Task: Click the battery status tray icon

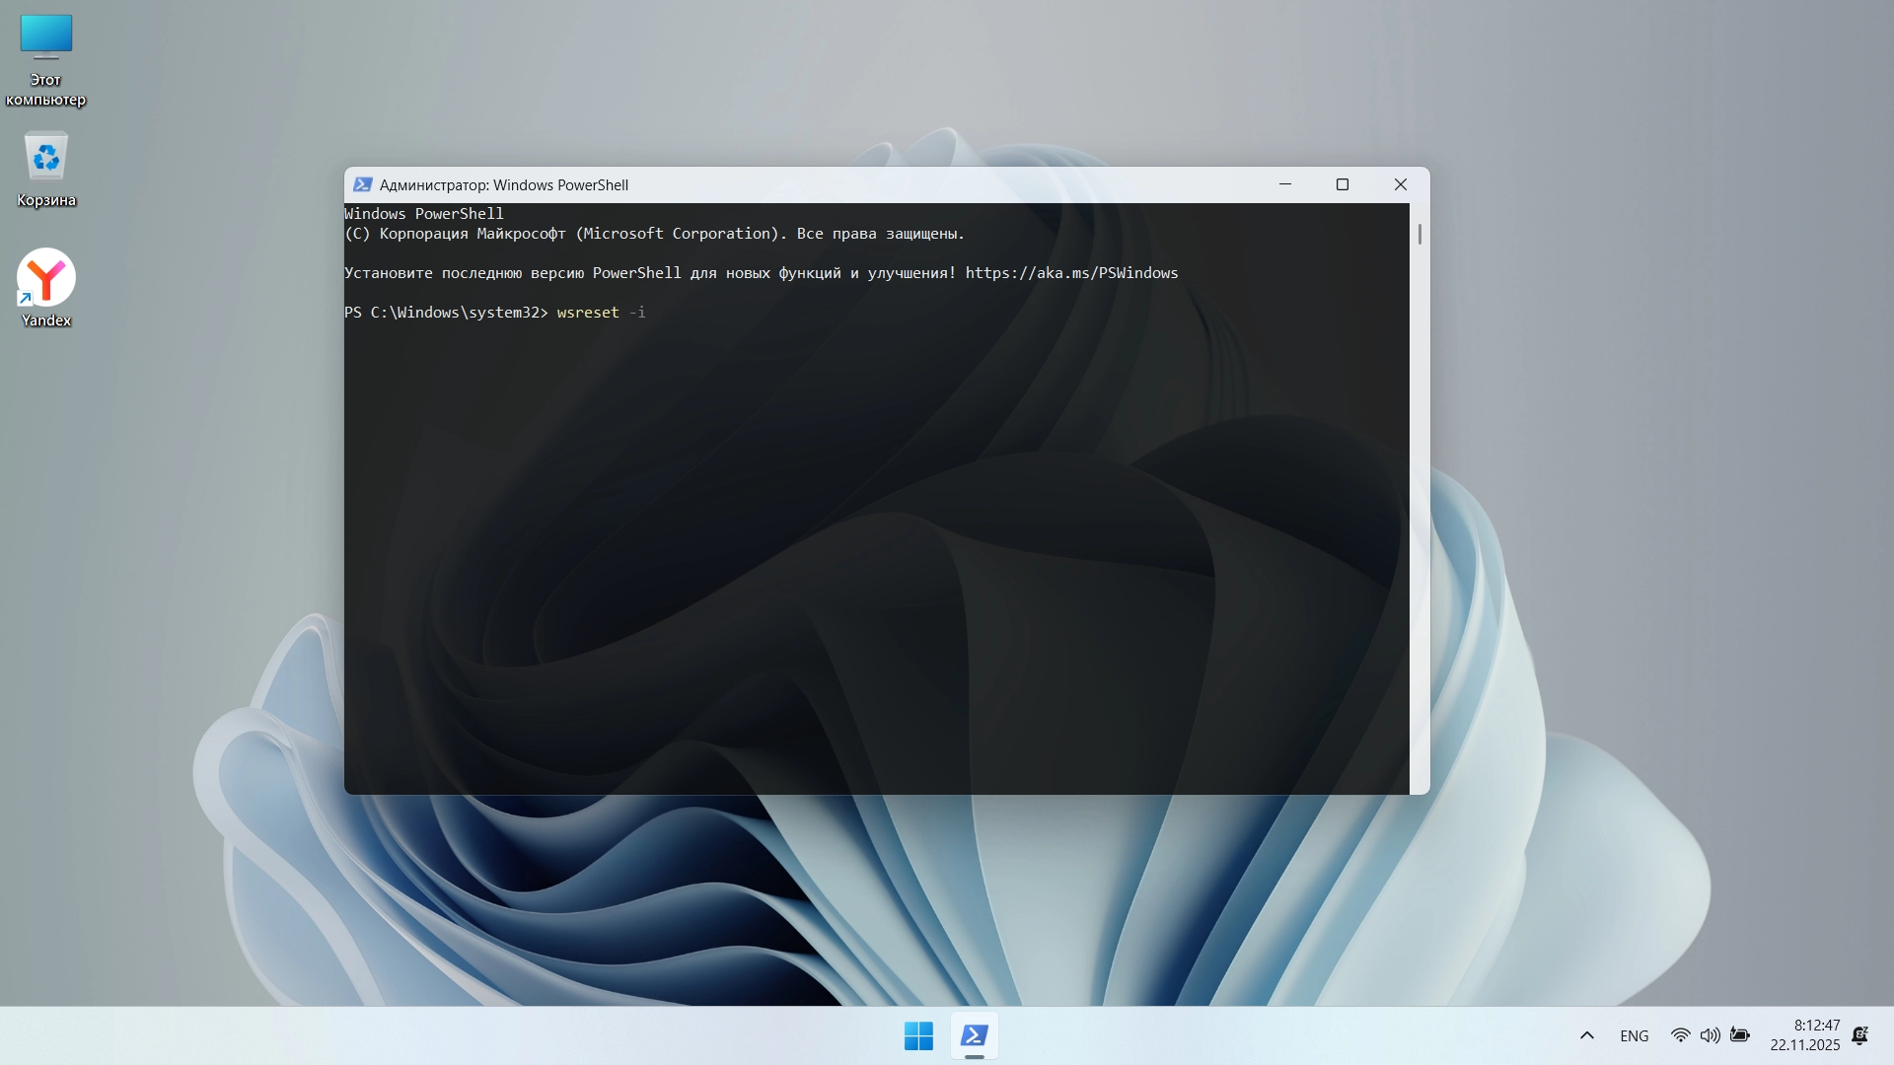Action: click(x=1740, y=1035)
